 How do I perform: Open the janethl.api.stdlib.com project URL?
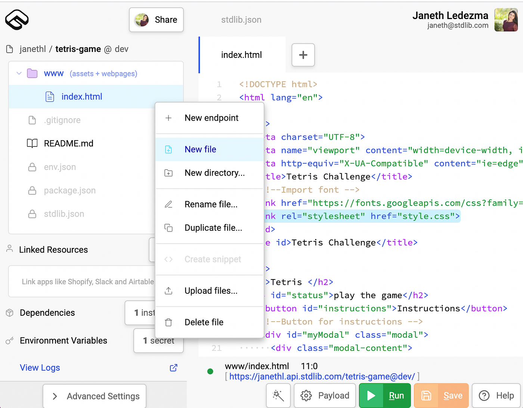click(322, 377)
